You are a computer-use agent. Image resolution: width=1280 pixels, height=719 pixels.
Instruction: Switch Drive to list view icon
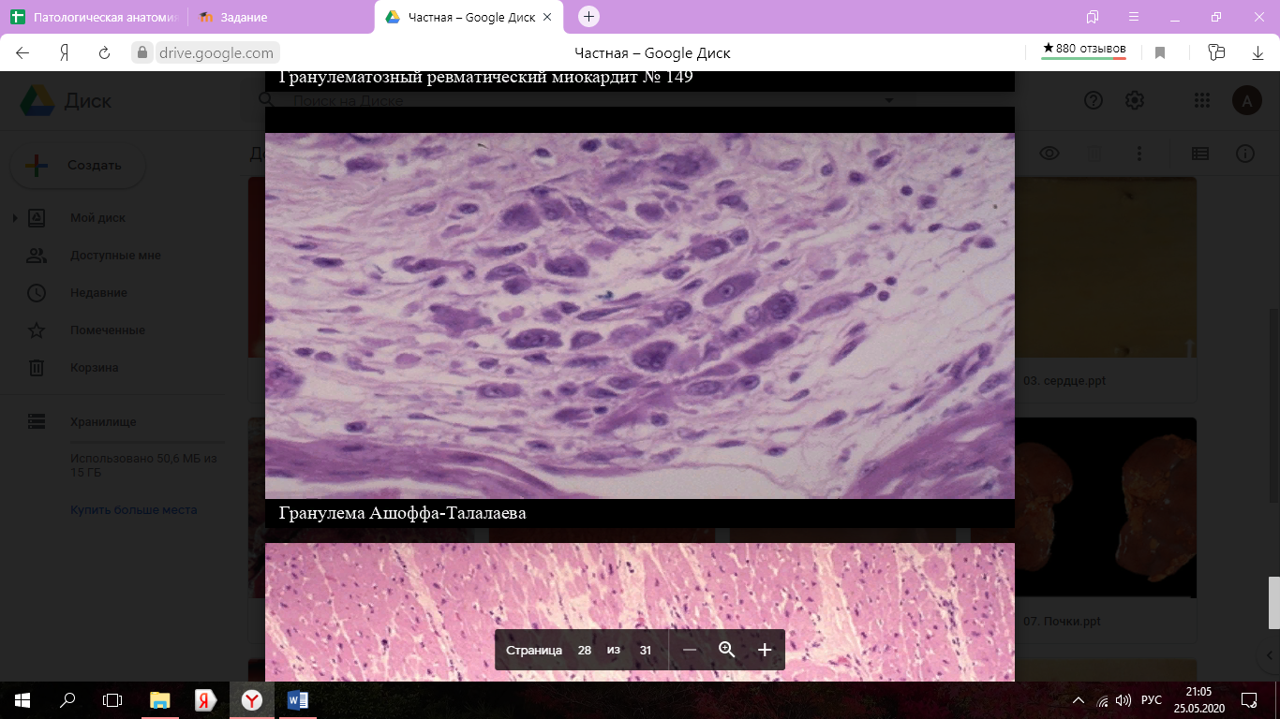(x=1200, y=154)
